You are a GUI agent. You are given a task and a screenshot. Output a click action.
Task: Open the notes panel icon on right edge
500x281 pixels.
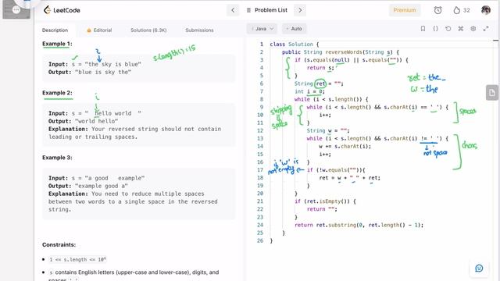(x=492, y=93)
